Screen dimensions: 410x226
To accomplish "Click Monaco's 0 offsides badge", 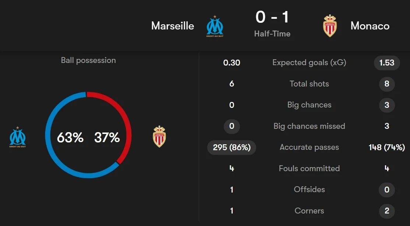I will (387, 190).
